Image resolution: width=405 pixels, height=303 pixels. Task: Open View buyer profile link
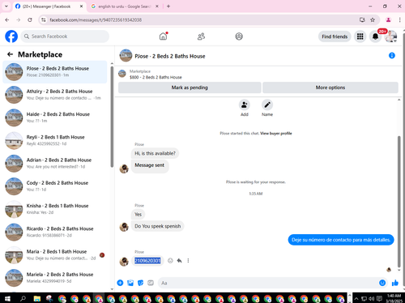pyautogui.click(x=276, y=134)
